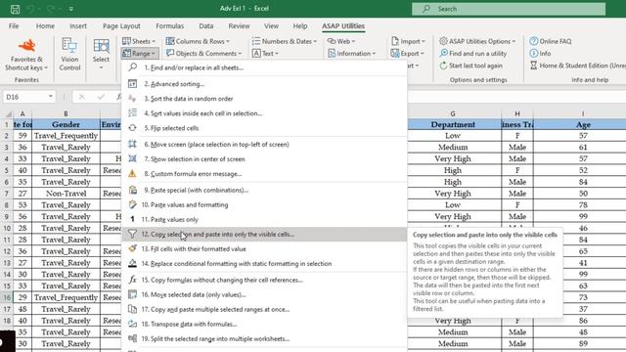Click Paste values and formatting icon
The width and height of the screenshot is (626, 352).
click(x=133, y=204)
